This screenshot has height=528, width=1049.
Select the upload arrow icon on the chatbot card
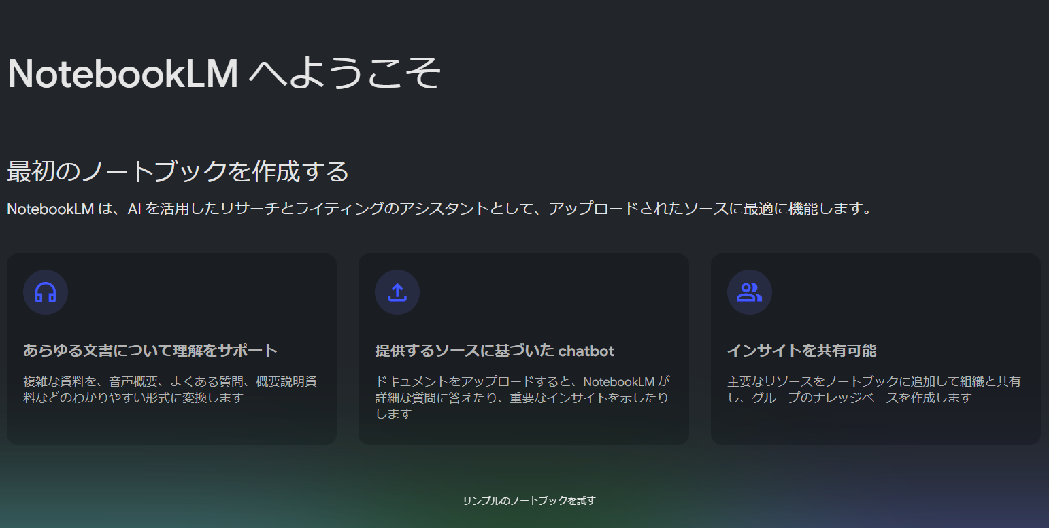coord(397,292)
